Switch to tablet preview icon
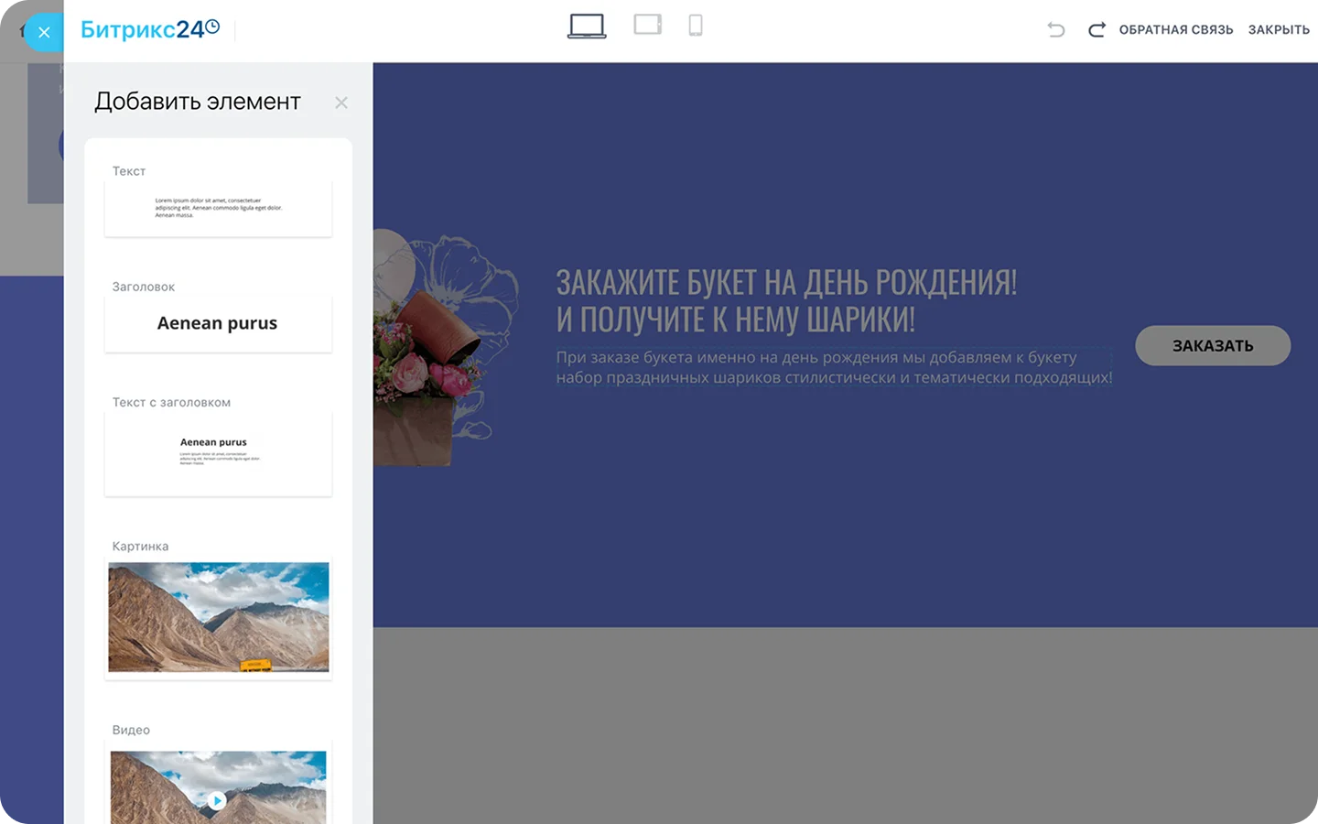The height and width of the screenshot is (824, 1318). (x=647, y=25)
